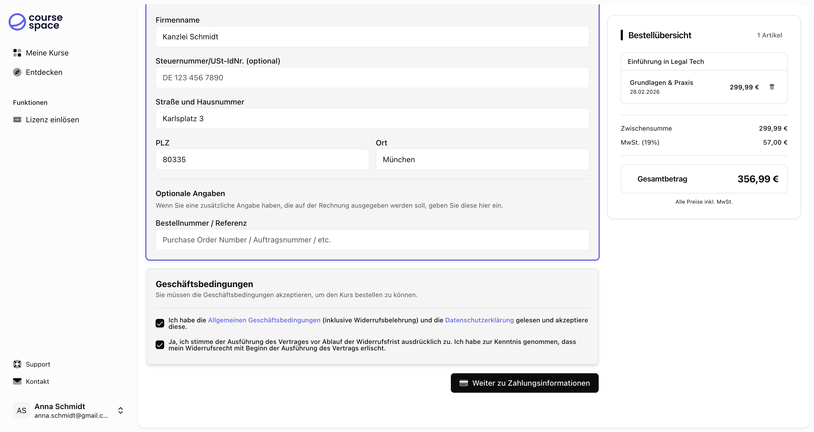This screenshot has height=432, width=814.
Task: Toggle the Widerrufsfrist consent checkbox
Action: pos(160,345)
